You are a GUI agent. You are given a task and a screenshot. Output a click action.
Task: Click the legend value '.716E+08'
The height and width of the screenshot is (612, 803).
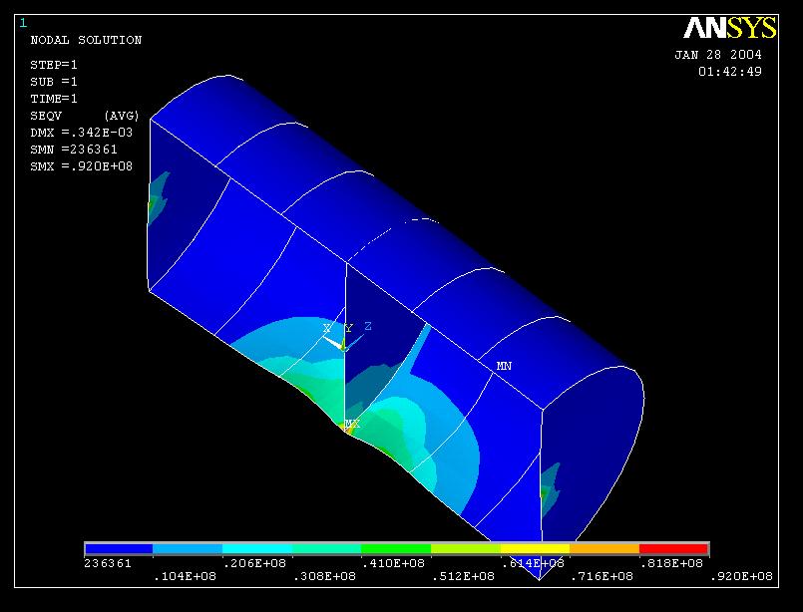(602, 576)
